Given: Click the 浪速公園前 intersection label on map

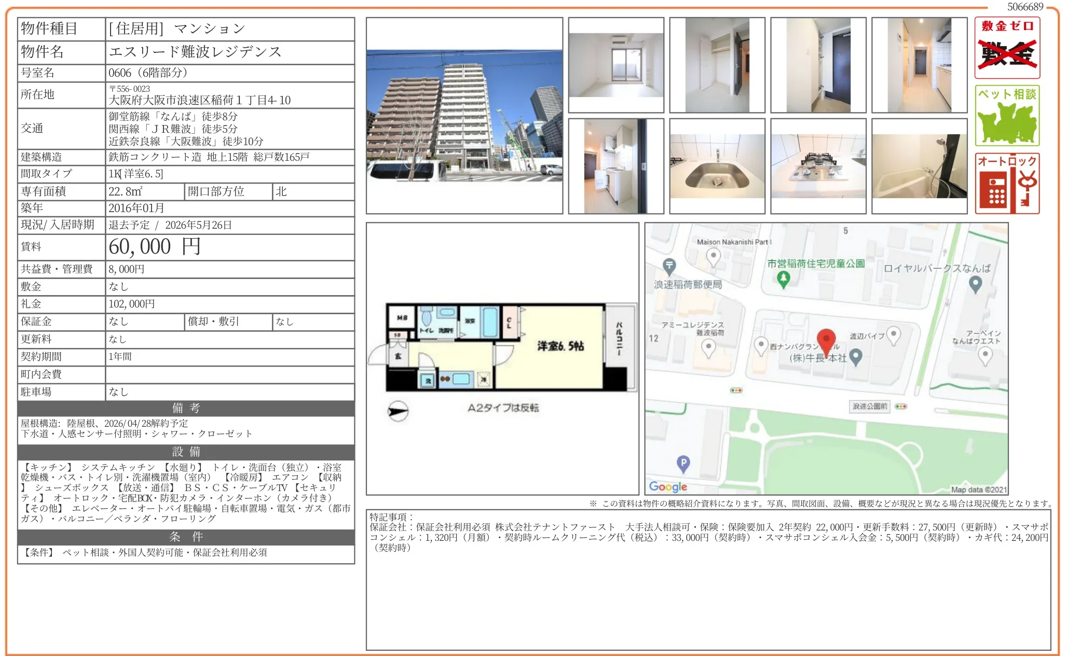Looking at the screenshot, I should (870, 406).
